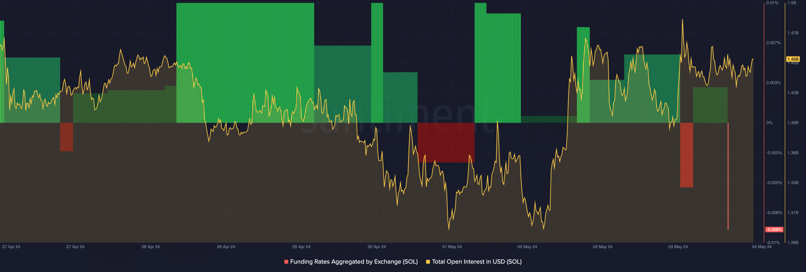The height and width of the screenshot is (272, 806).
Task: Click the red Funding Rates legend swatch
Action: [x=286, y=262]
